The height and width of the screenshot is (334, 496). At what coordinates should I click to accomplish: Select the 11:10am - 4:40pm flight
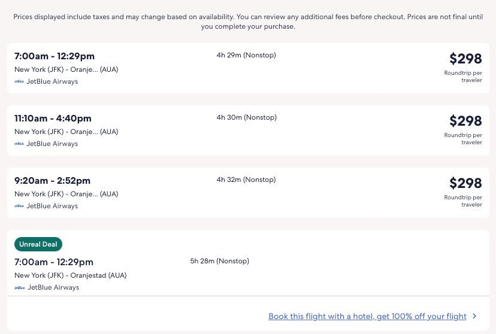point(53,119)
